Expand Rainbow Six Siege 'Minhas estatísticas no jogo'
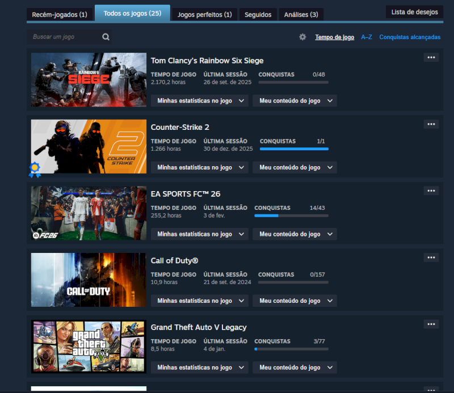454x393 pixels. 199,101
